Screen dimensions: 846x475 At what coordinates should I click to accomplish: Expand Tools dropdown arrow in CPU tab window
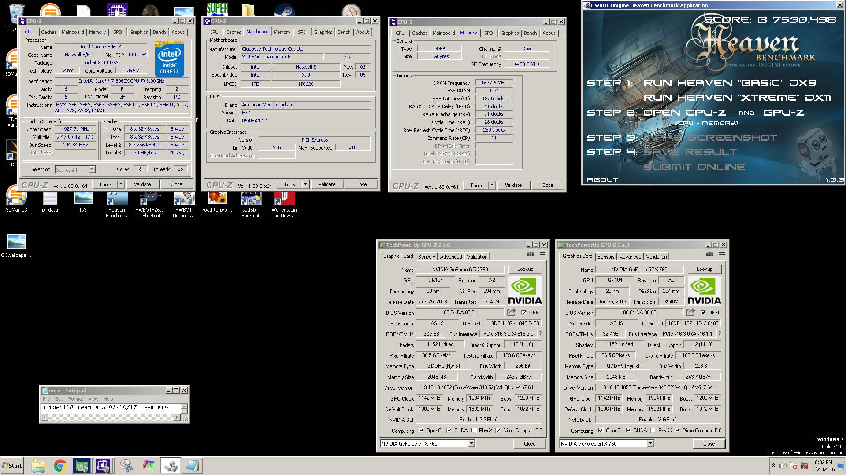[121, 184]
